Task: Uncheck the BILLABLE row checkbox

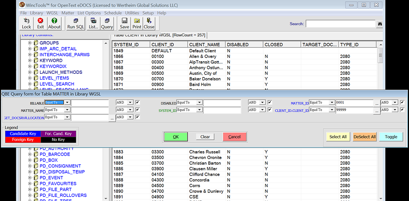Action: (138, 102)
